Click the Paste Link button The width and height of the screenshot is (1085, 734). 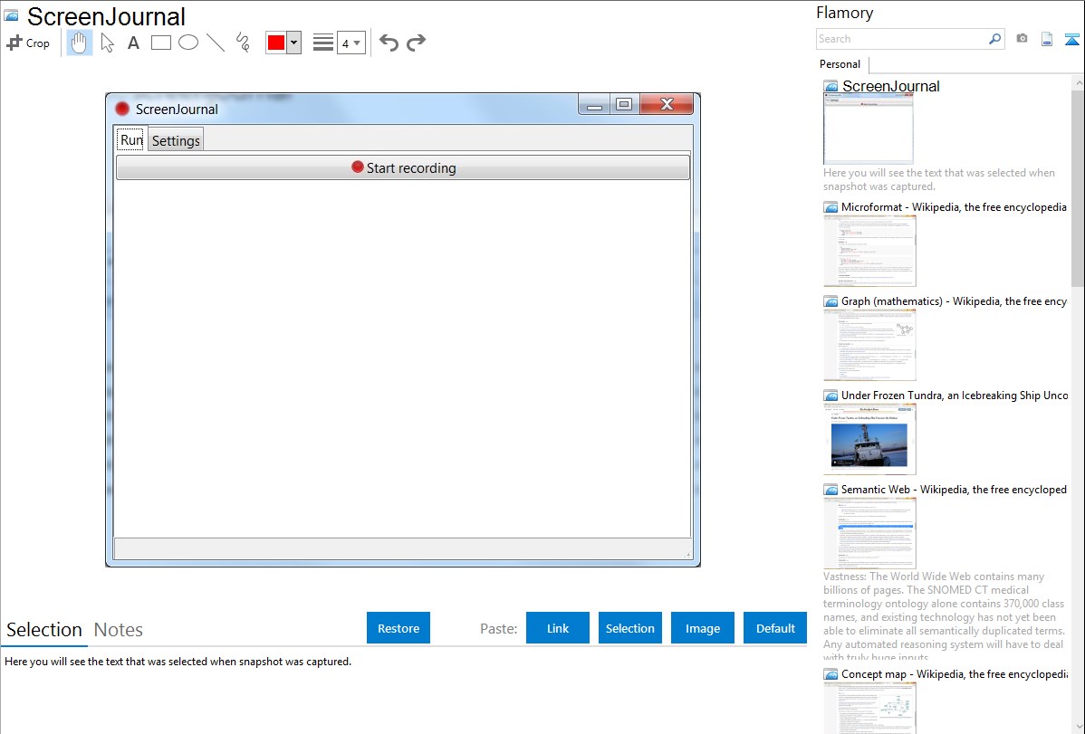point(558,628)
